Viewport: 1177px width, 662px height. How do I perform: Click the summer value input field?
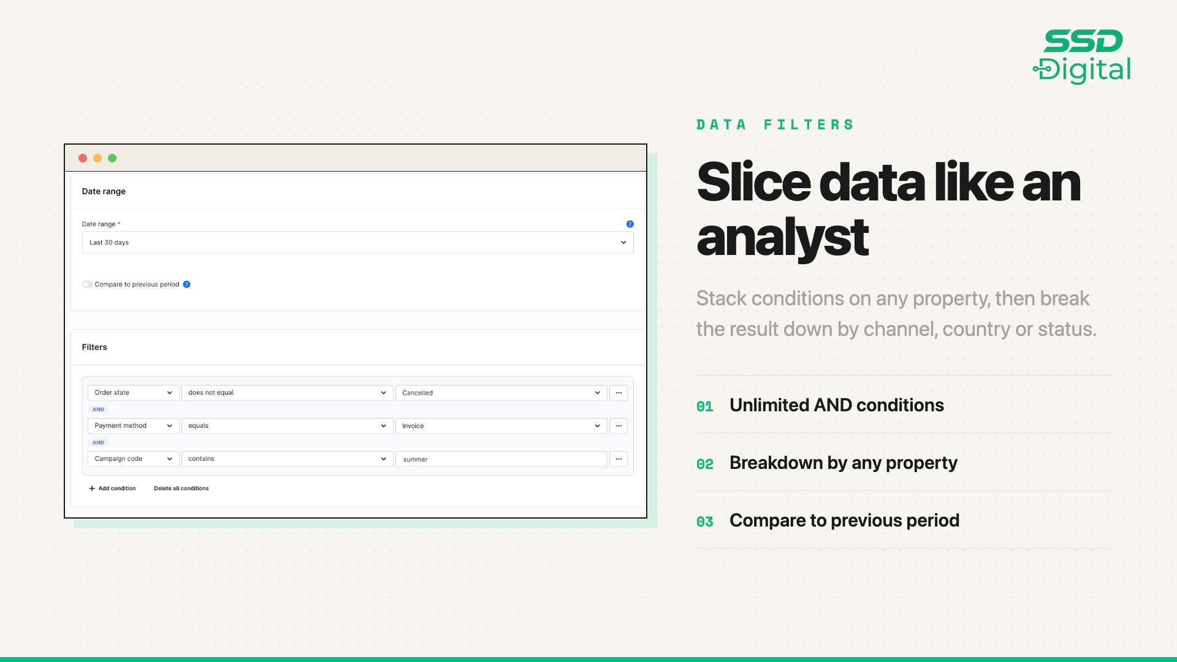coord(501,459)
